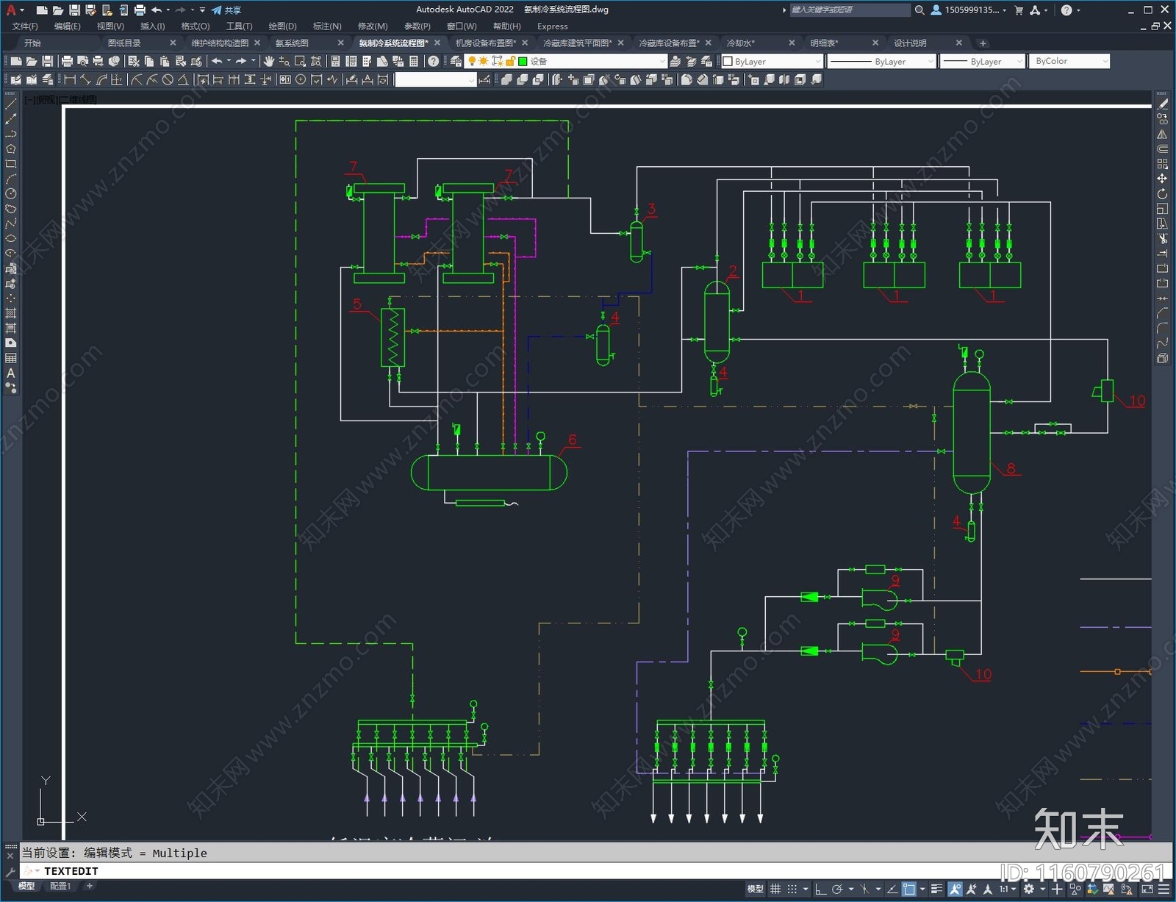1176x902 pixels.
Task: Open the annotation scale 1:1 dropdown
Action: [x=1008, y=889]
